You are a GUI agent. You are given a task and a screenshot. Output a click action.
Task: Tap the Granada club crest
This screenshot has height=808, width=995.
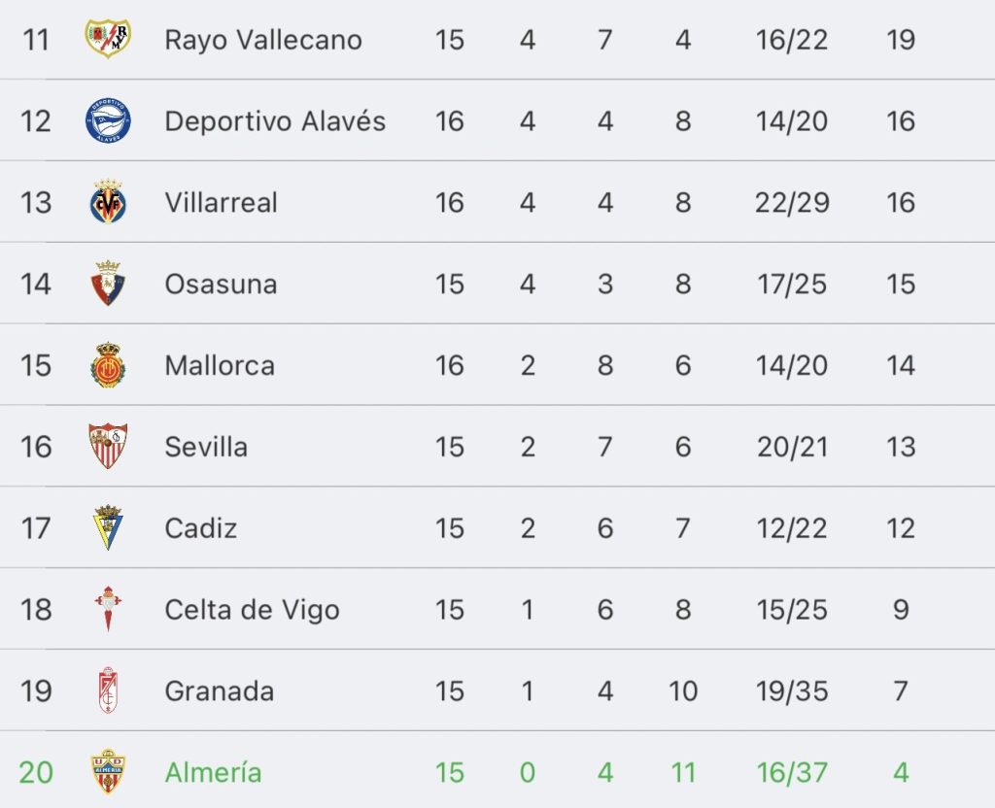[108, 690]
